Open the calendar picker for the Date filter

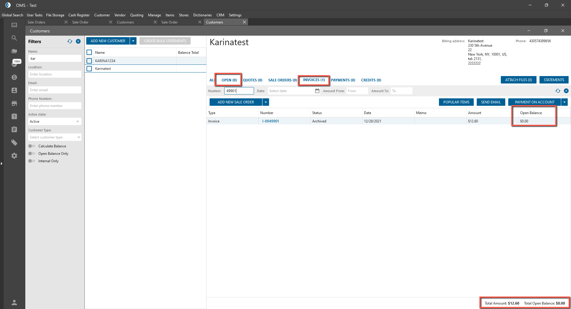[x=317, y=91]
